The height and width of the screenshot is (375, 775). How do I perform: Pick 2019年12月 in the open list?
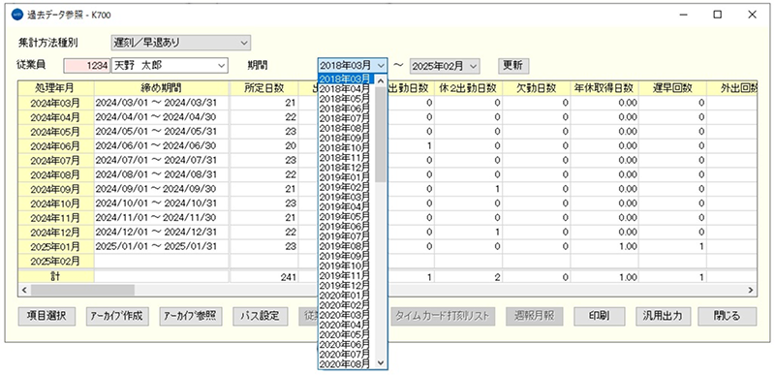(345, 286)
